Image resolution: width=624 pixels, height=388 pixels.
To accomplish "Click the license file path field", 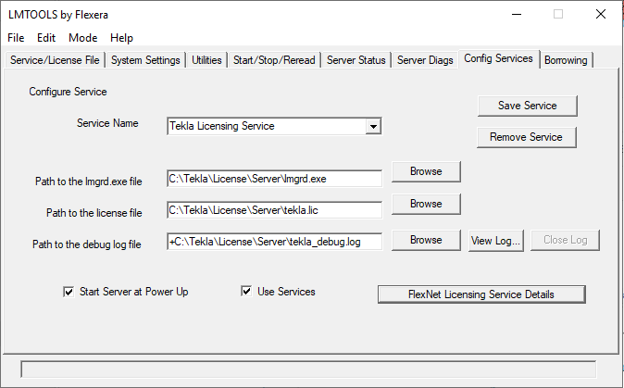I will tap(274, 210).
